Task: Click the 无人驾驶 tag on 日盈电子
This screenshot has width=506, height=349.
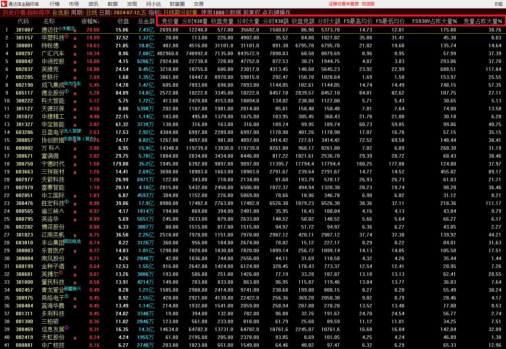Action: pyautogui.click(x=72, y=131)
